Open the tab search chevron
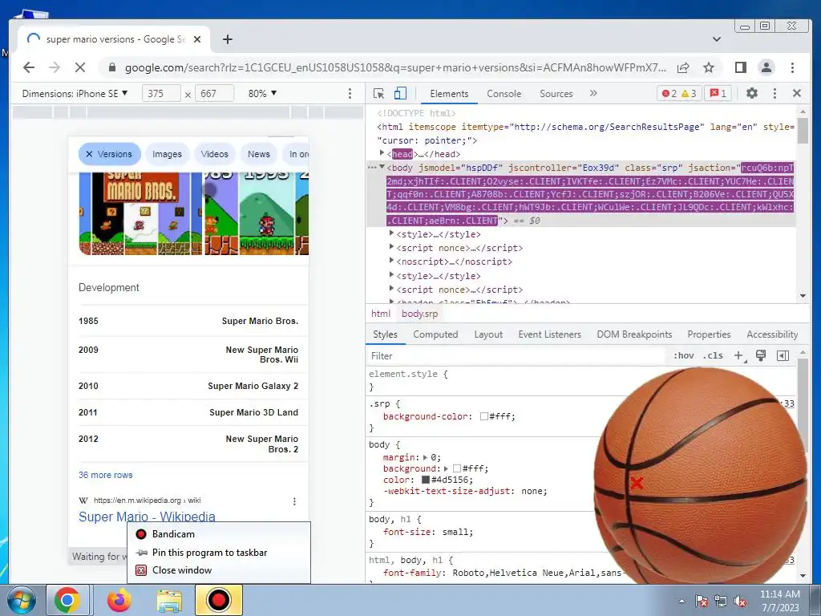This screenshot has width=821, height=616. click(717, 39)
